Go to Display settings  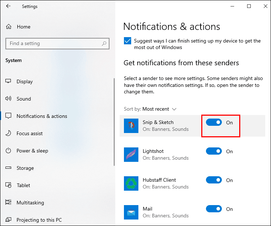pyautogui.click(x=25, y=81)
